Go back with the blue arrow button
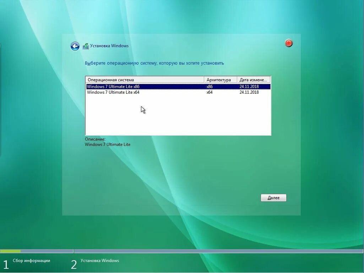The height and width of the screenshot is (273, 364). click(x=75, y=46)
